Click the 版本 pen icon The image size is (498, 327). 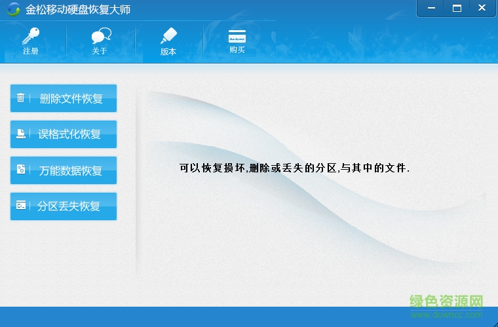(168, 36)
